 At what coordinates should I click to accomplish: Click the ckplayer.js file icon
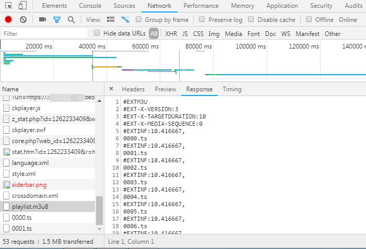coord(6,108)
